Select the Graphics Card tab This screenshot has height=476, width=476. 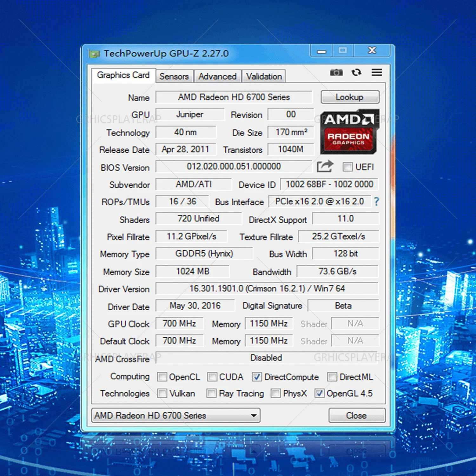(123, 75)
